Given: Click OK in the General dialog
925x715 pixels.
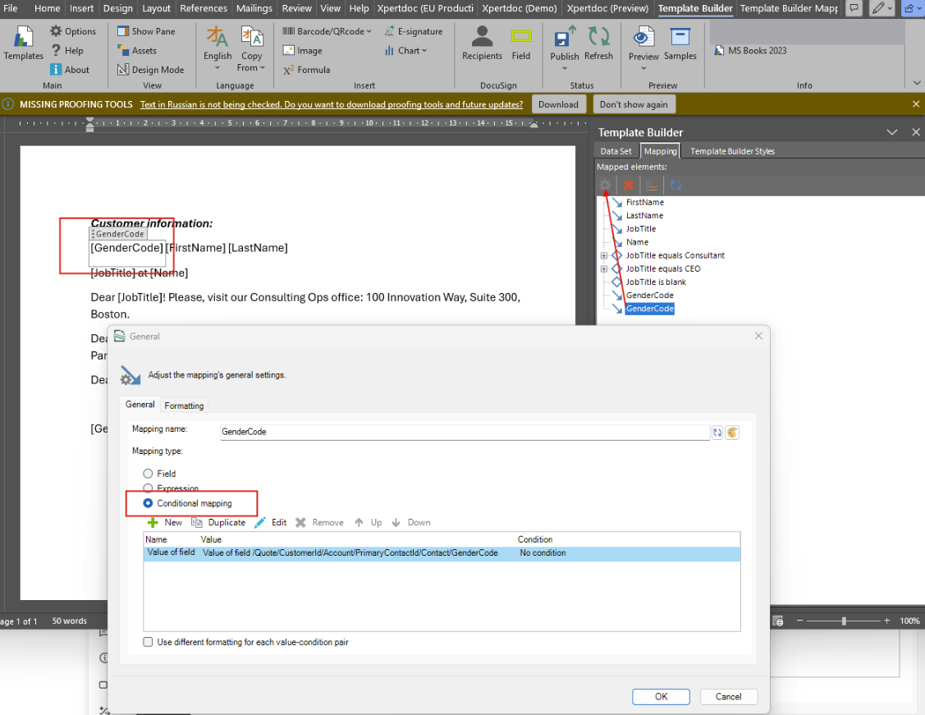Looking at the screenshot, I should click(x=661, y=697).
